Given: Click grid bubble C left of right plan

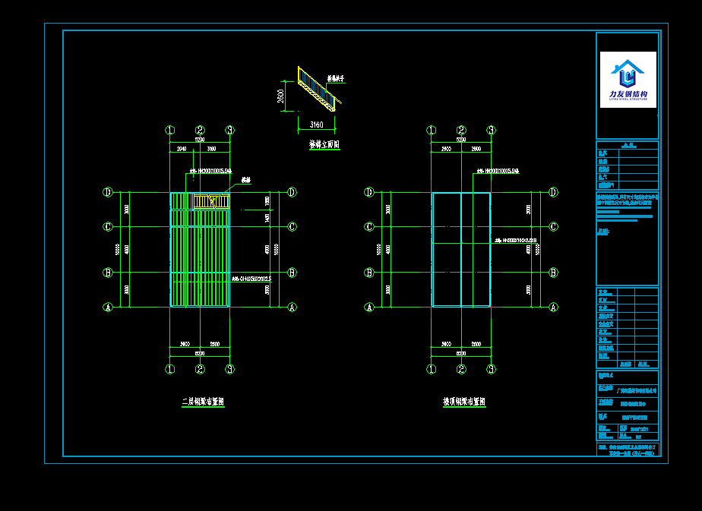Looking at the screenshot, I should pyautogui.click(x=369, y=226).
